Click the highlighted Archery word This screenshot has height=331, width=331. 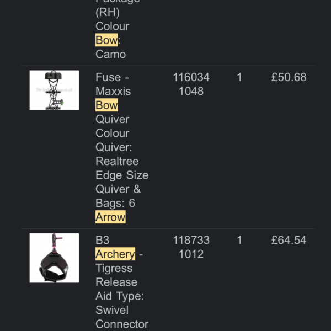[x=115, y=254]
